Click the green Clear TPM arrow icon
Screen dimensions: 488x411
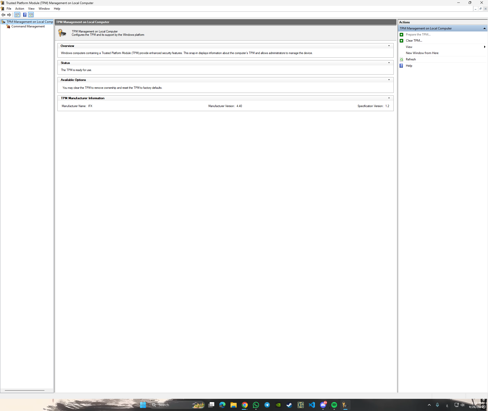402,41
